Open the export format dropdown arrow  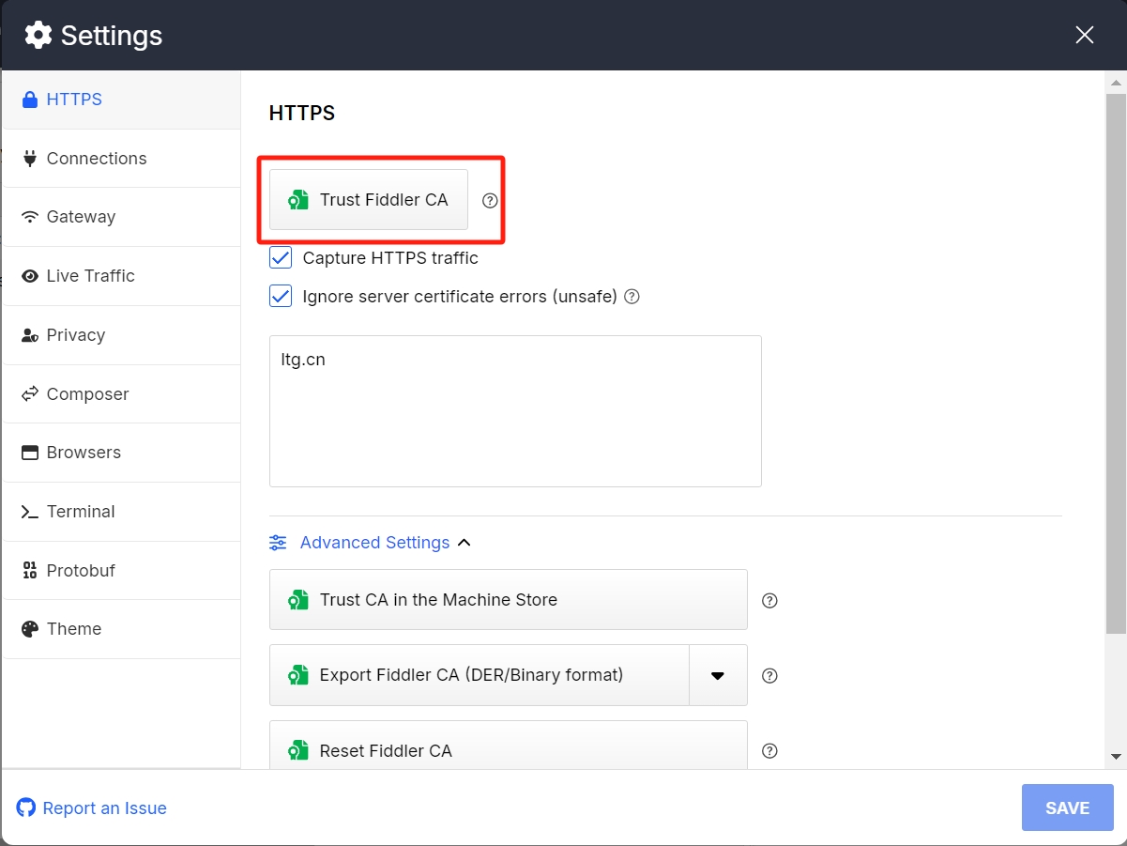point(718,675)
